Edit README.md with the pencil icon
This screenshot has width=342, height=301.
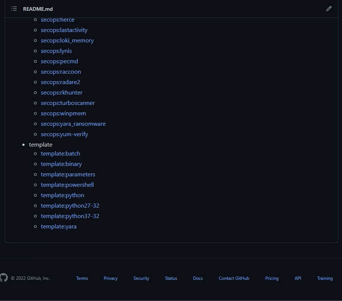[329, 9]
